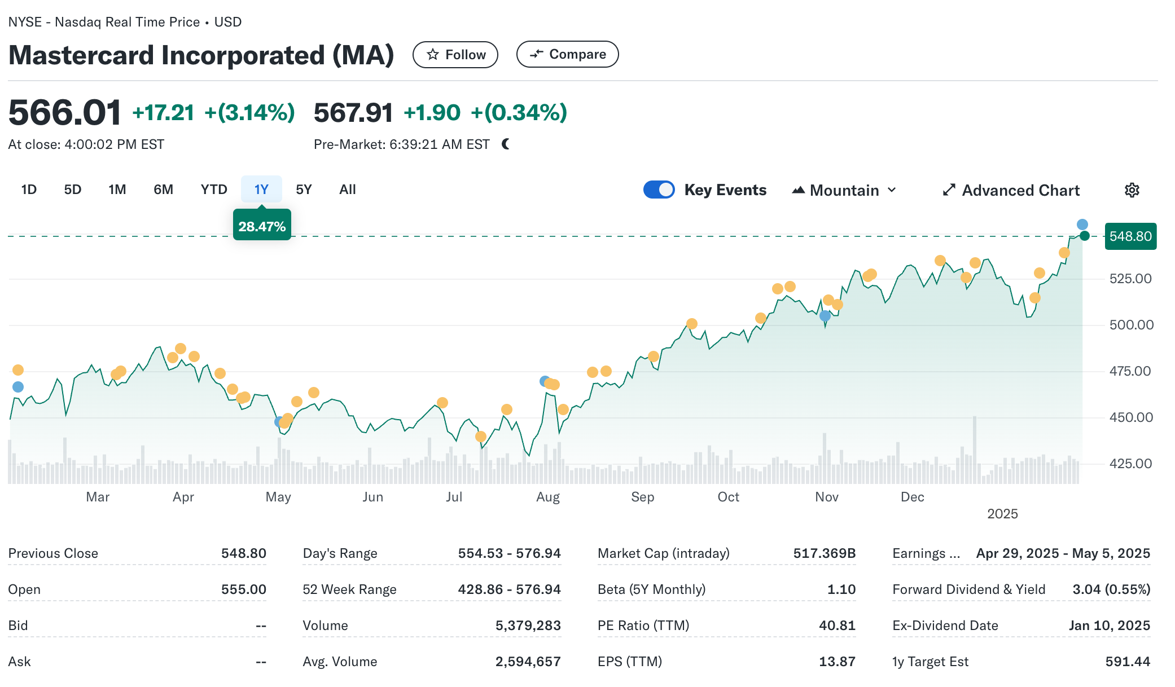Click the chevron next to Mountain
Image resolution: width=1175 pixels, height=687 pixels.
(892, 190)
